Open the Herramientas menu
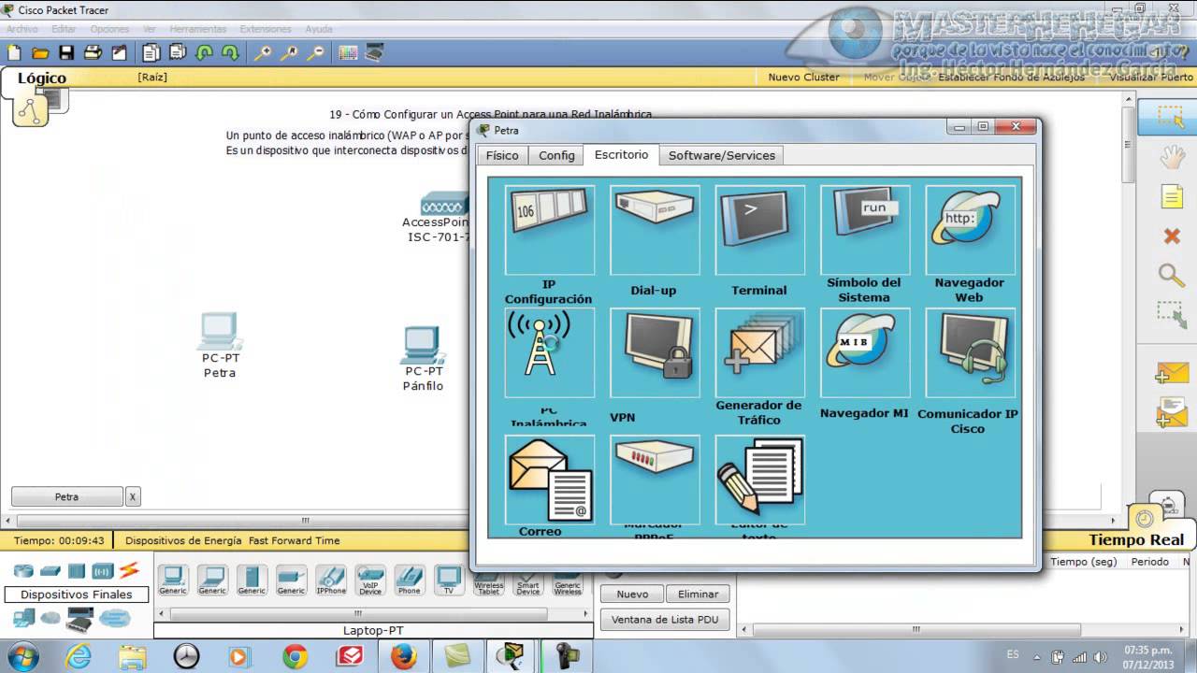The width and height of the screenshot is (1197, 673). tap(198, 29)
